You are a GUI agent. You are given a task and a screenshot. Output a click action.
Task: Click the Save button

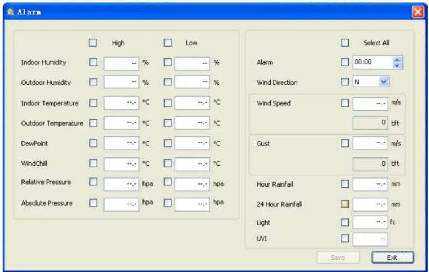click(338, 258)
